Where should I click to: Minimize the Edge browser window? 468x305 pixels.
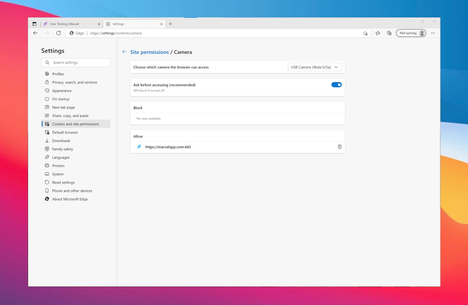[410, 21]
